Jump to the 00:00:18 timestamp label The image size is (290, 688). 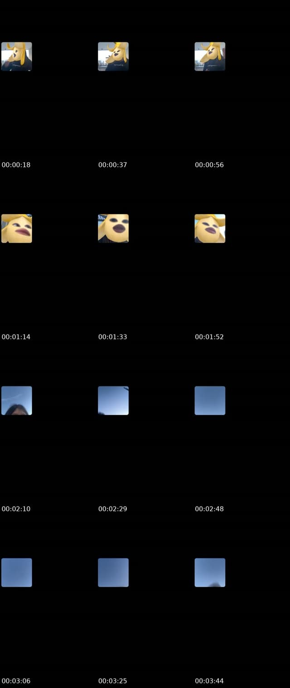(16, 165)
